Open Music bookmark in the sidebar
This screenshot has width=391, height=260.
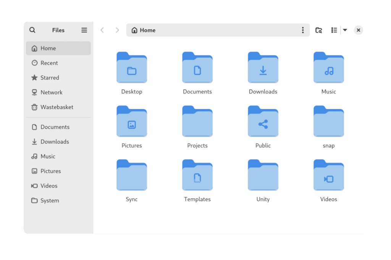tap(58, 156)
